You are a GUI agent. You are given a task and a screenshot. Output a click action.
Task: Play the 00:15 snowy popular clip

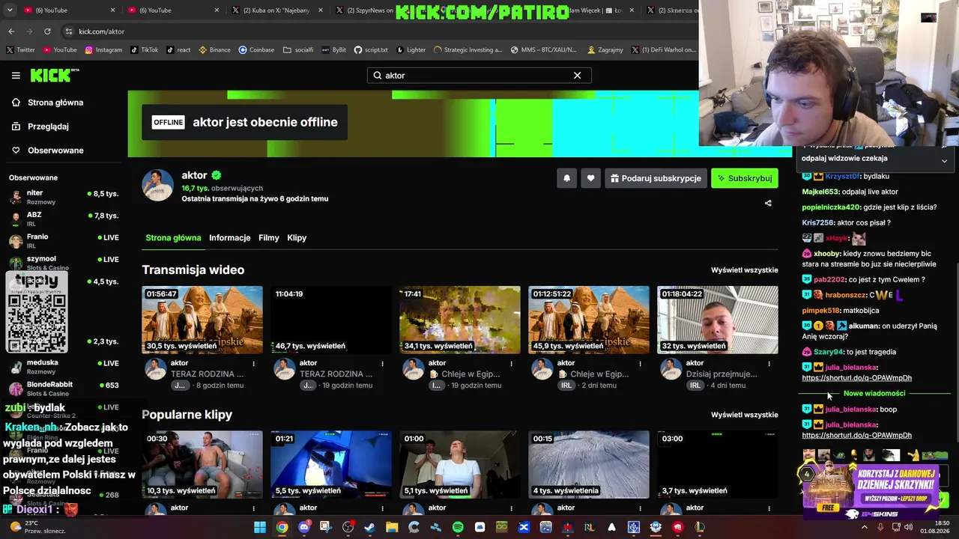pos(589,464)
